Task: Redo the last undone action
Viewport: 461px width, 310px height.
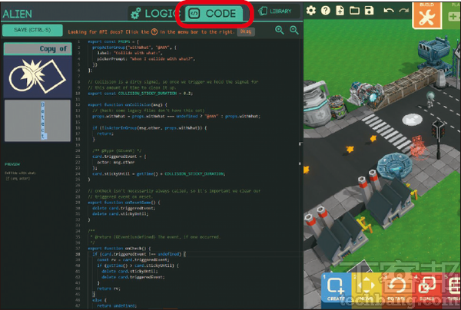Action: click(x=403, y=10)
